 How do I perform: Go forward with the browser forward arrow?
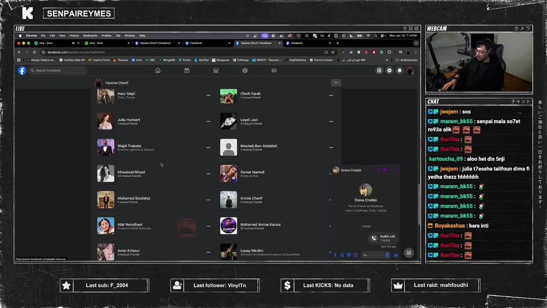(x=26, y=52)
